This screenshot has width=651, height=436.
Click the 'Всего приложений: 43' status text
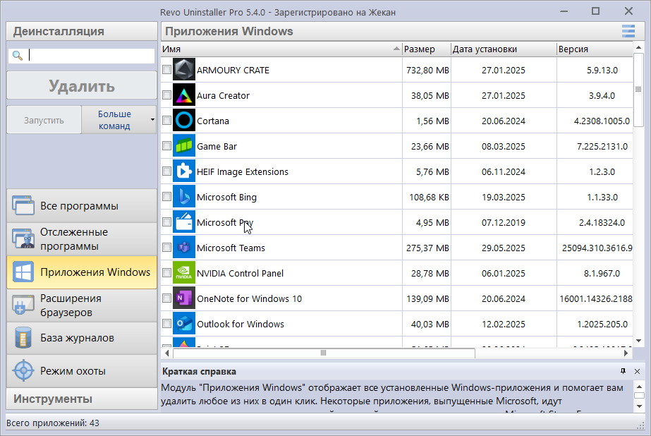coord(53,423)
